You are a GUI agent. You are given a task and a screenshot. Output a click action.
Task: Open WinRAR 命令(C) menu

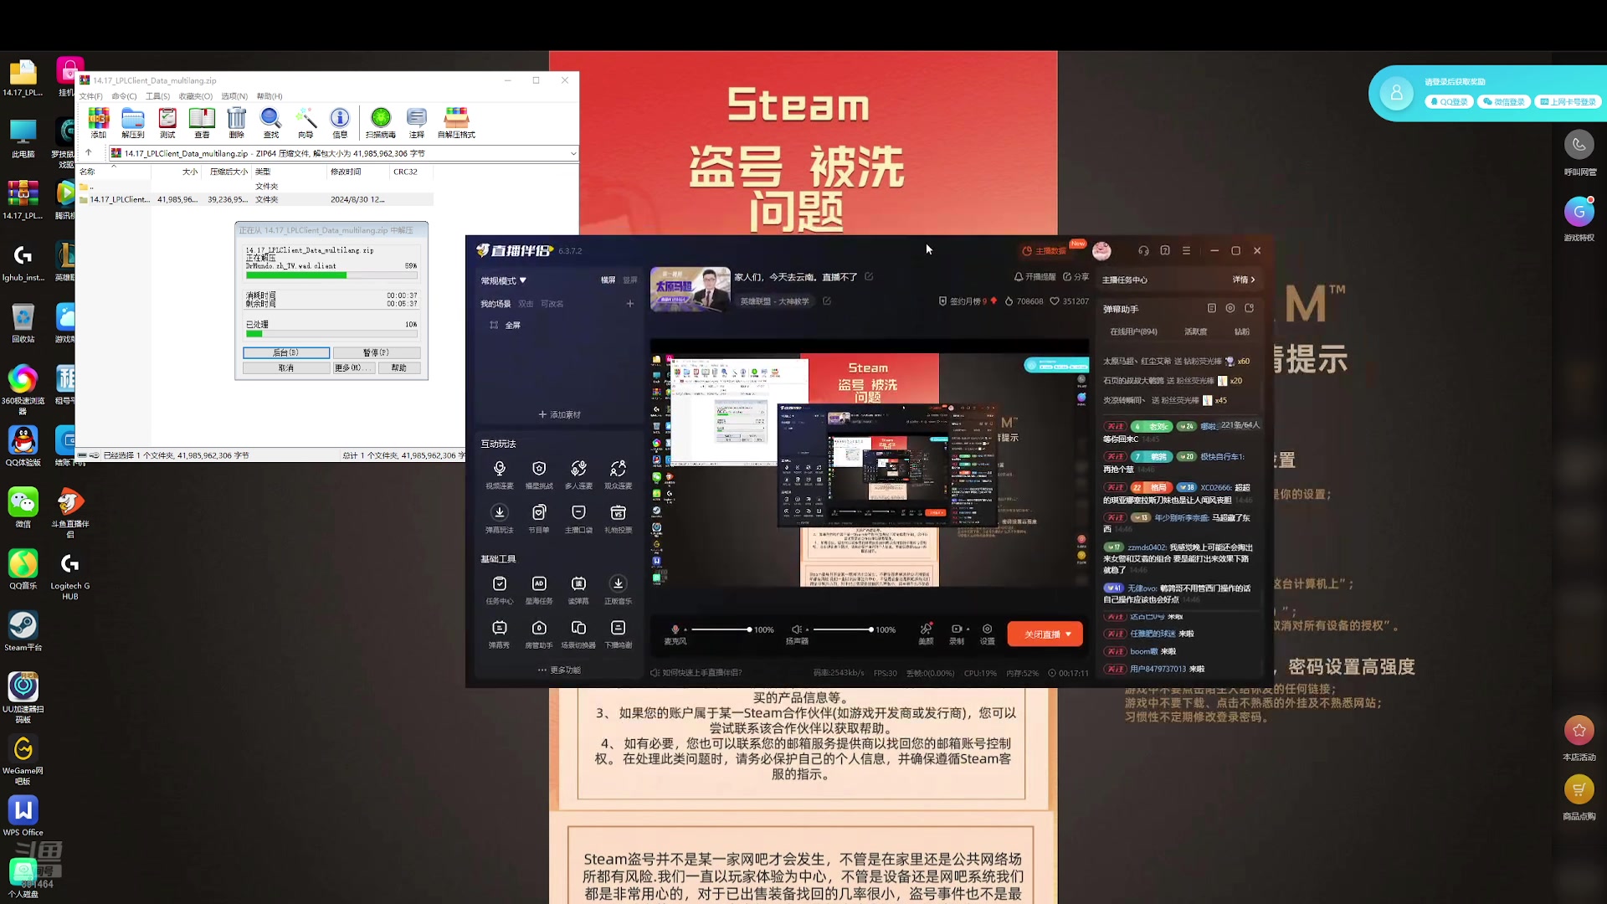(x=124, y=96)
